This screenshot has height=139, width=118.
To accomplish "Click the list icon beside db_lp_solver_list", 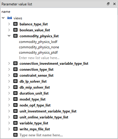I will [x=15, y=81].
